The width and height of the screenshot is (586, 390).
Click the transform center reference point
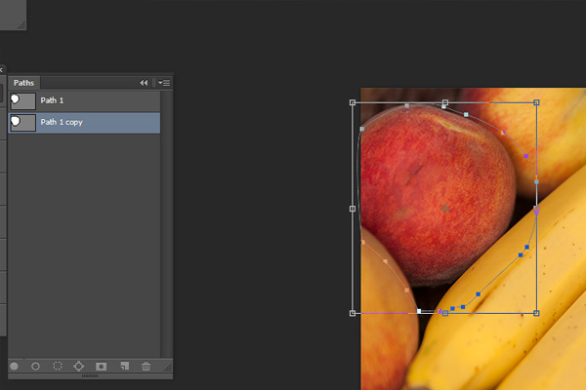coord(445,209)
